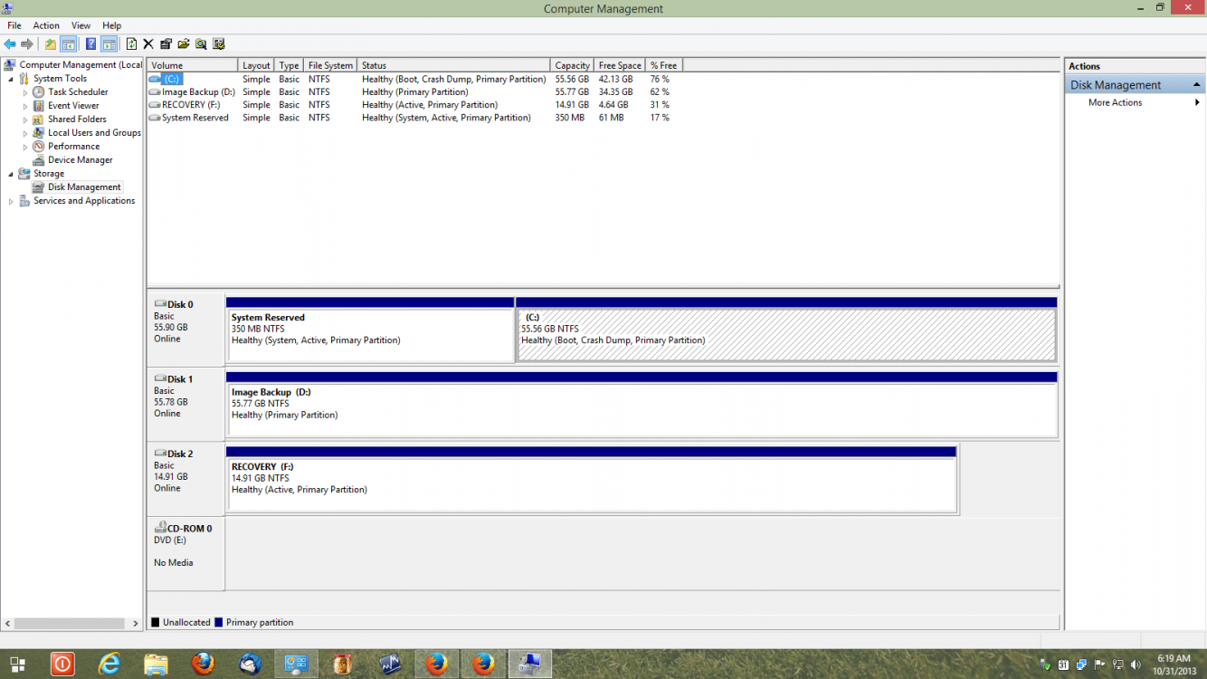Toggle Show/Hide Console Tree toolbar button

[x=68, y=43]
